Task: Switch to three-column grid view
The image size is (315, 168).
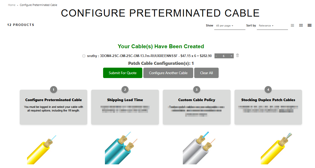Action: 310,25
